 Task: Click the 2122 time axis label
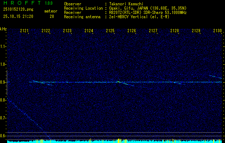click(46, 30)
